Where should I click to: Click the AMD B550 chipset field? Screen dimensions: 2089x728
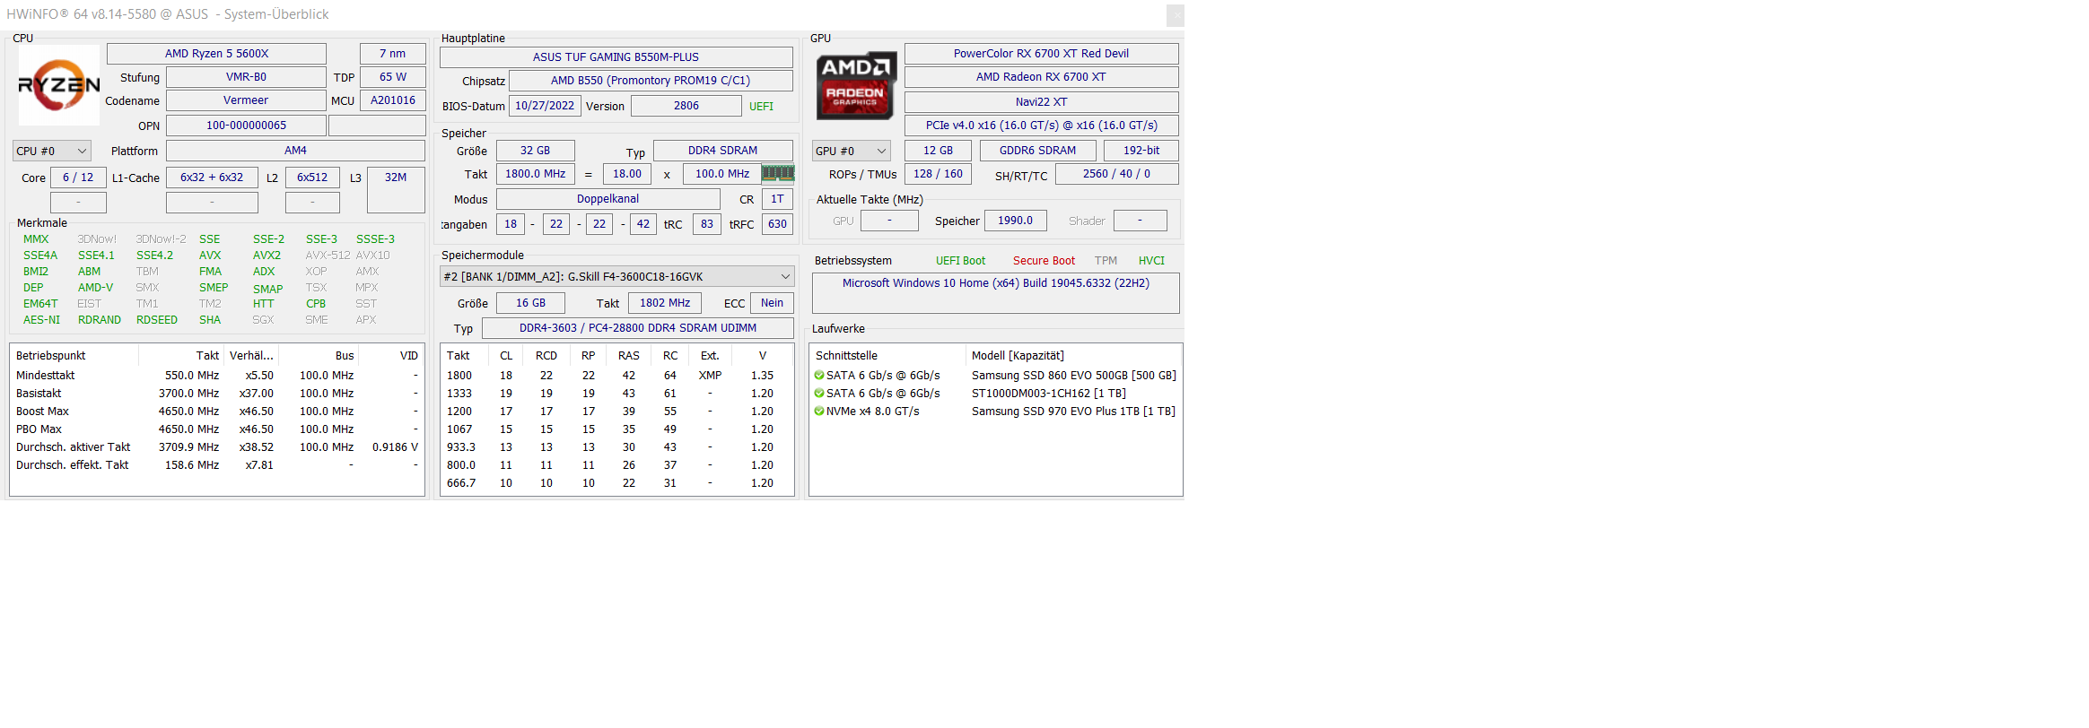pyautogui.click(x=651, y=81)
